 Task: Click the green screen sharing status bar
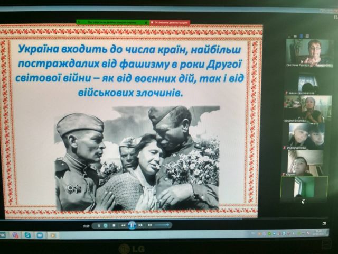(x=113, y=22)
